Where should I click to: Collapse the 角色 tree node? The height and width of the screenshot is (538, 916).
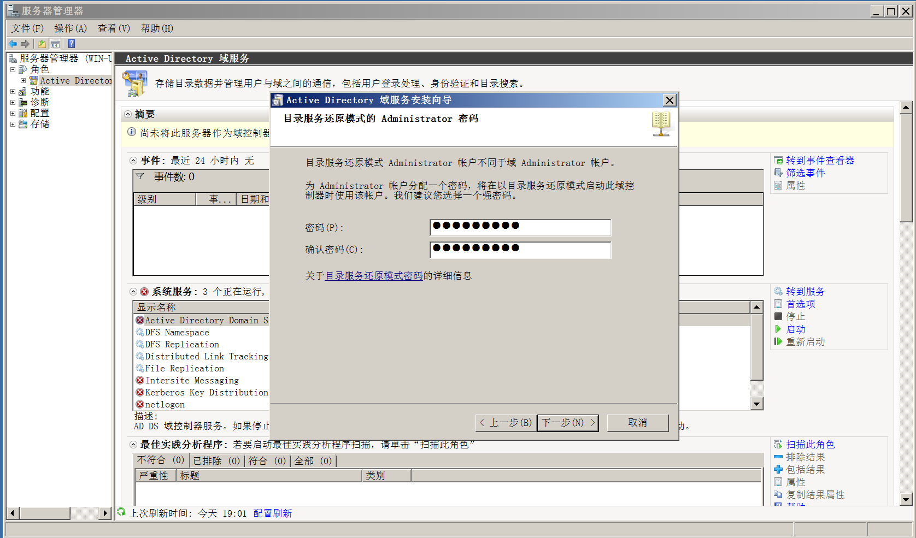point(13,69)
